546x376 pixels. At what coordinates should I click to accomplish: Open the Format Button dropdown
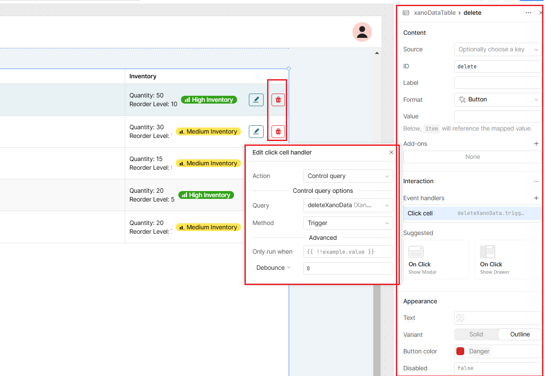tap(498, 100)
